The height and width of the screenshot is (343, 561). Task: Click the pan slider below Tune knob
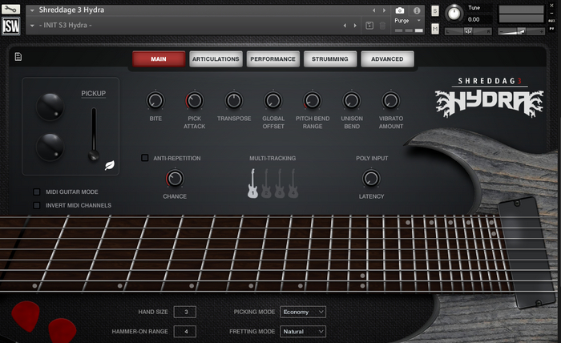[x=468, y=32]
